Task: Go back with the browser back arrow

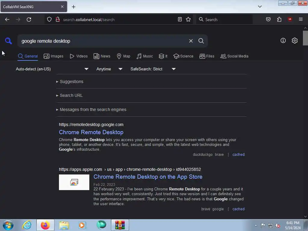Action: [x=7, y=20]
